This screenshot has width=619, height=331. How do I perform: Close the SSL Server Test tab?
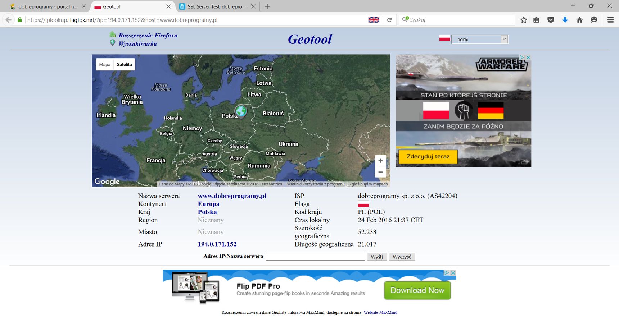[x=253, y=6]
